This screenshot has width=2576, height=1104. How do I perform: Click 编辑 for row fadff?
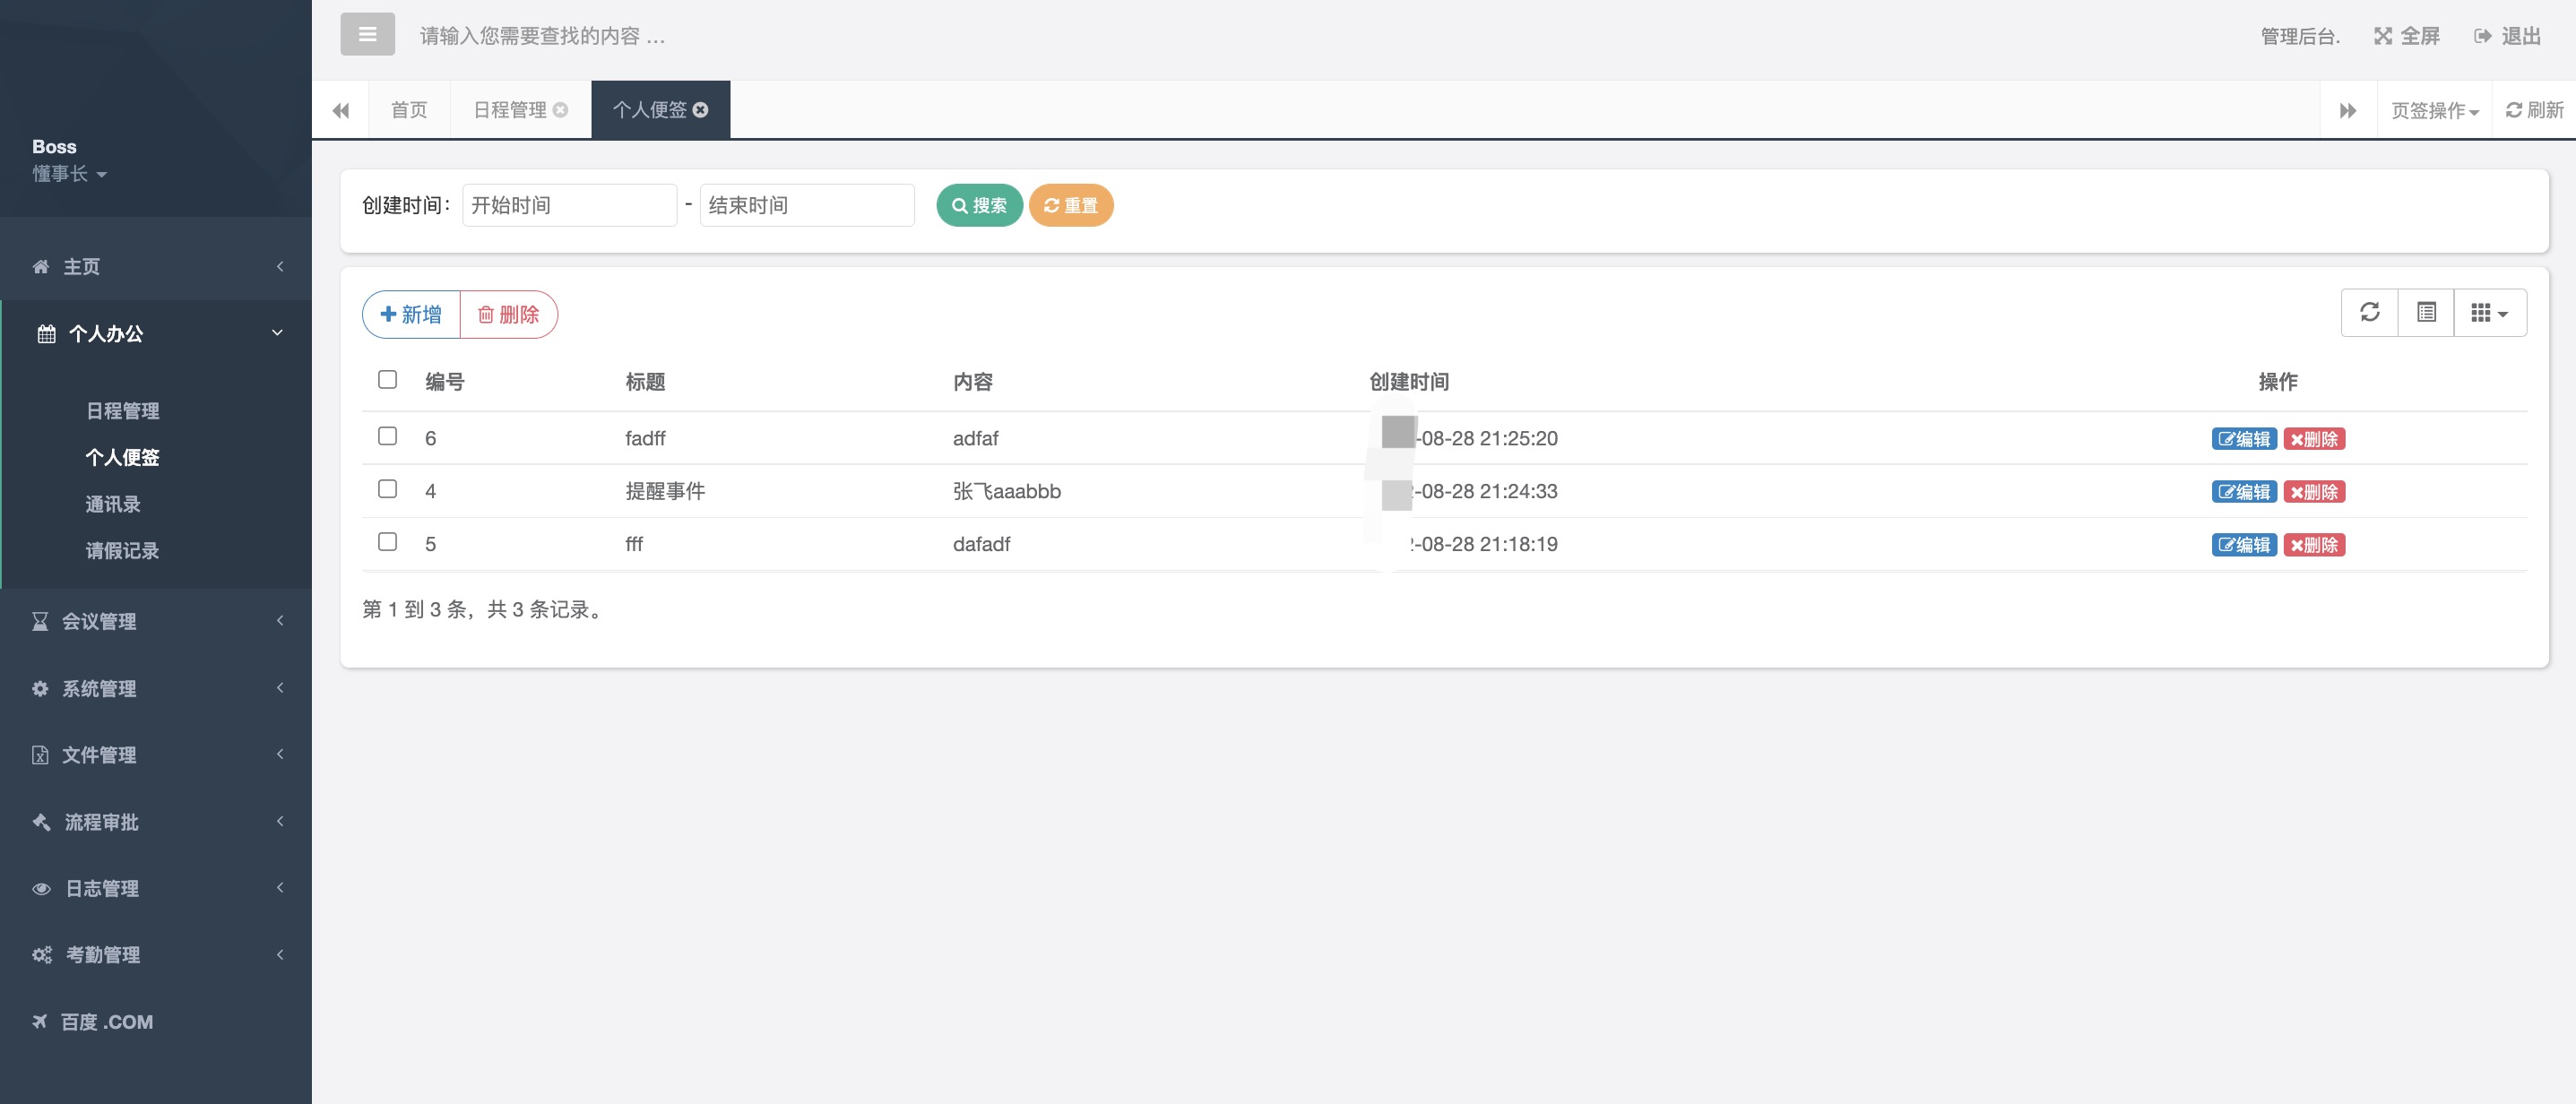tap(2244, 439)
